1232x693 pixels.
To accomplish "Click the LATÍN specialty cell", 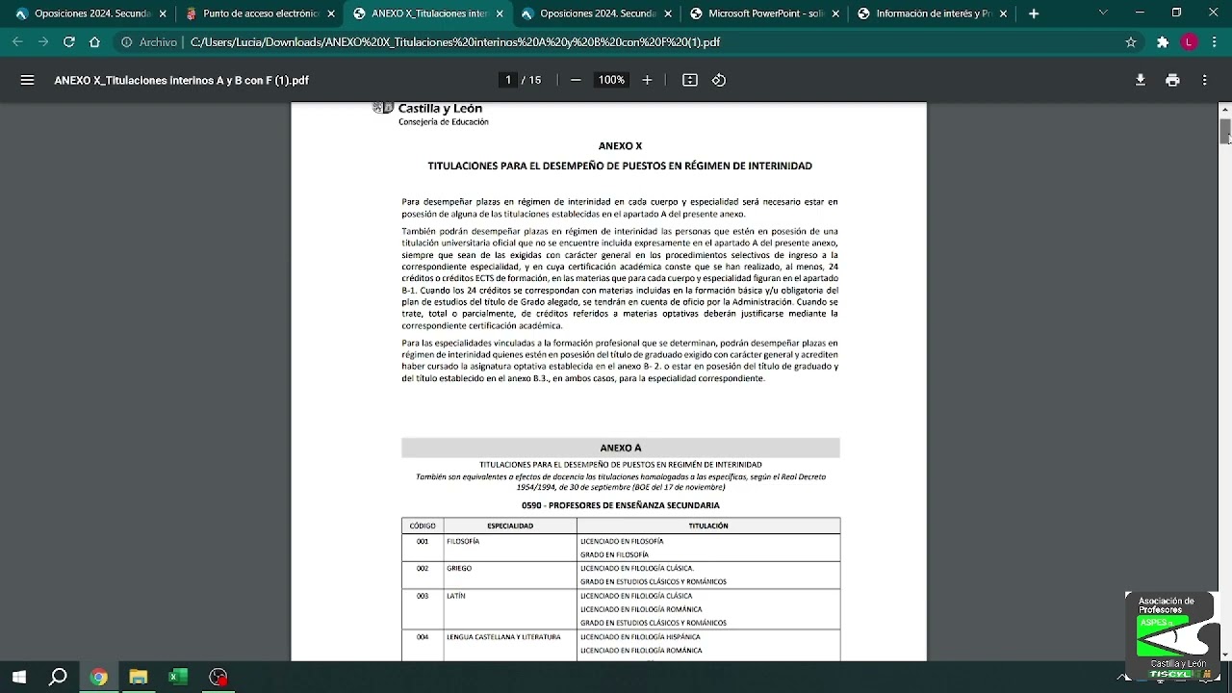I will click(510, 609).
